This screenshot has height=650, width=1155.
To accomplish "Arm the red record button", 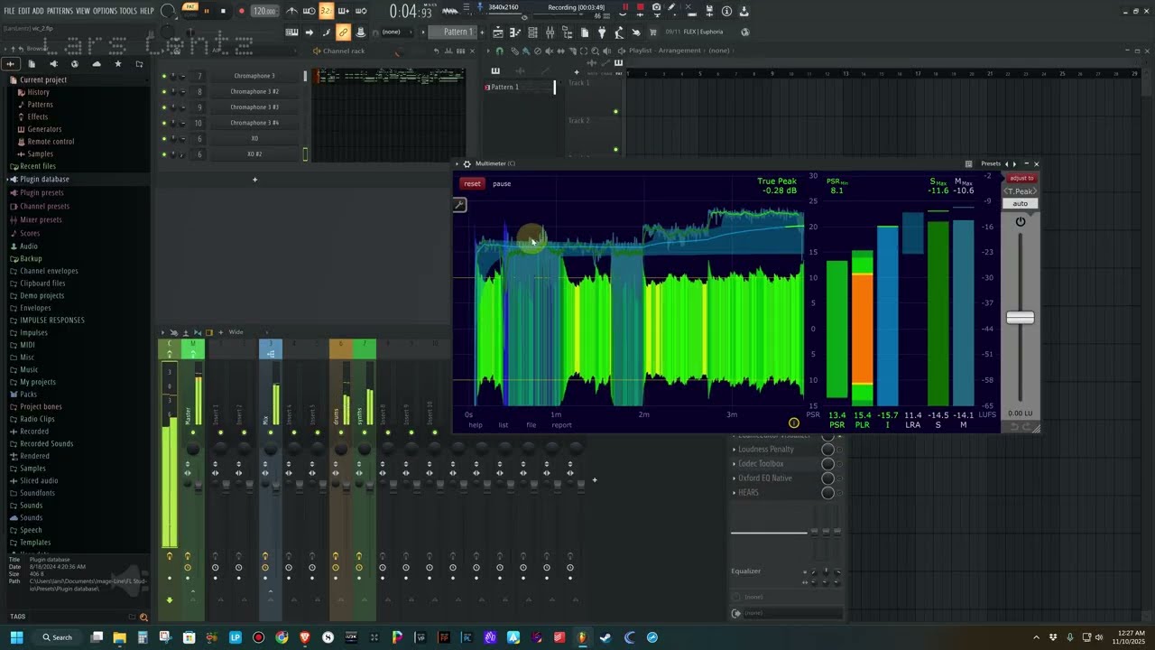I will click(x=241, y=11).
